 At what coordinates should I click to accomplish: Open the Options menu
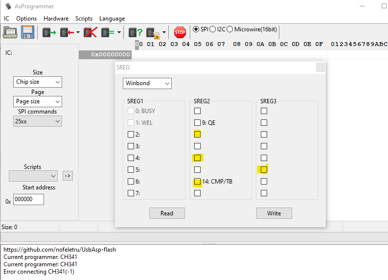pyautogui.click(x=26, y=19)
